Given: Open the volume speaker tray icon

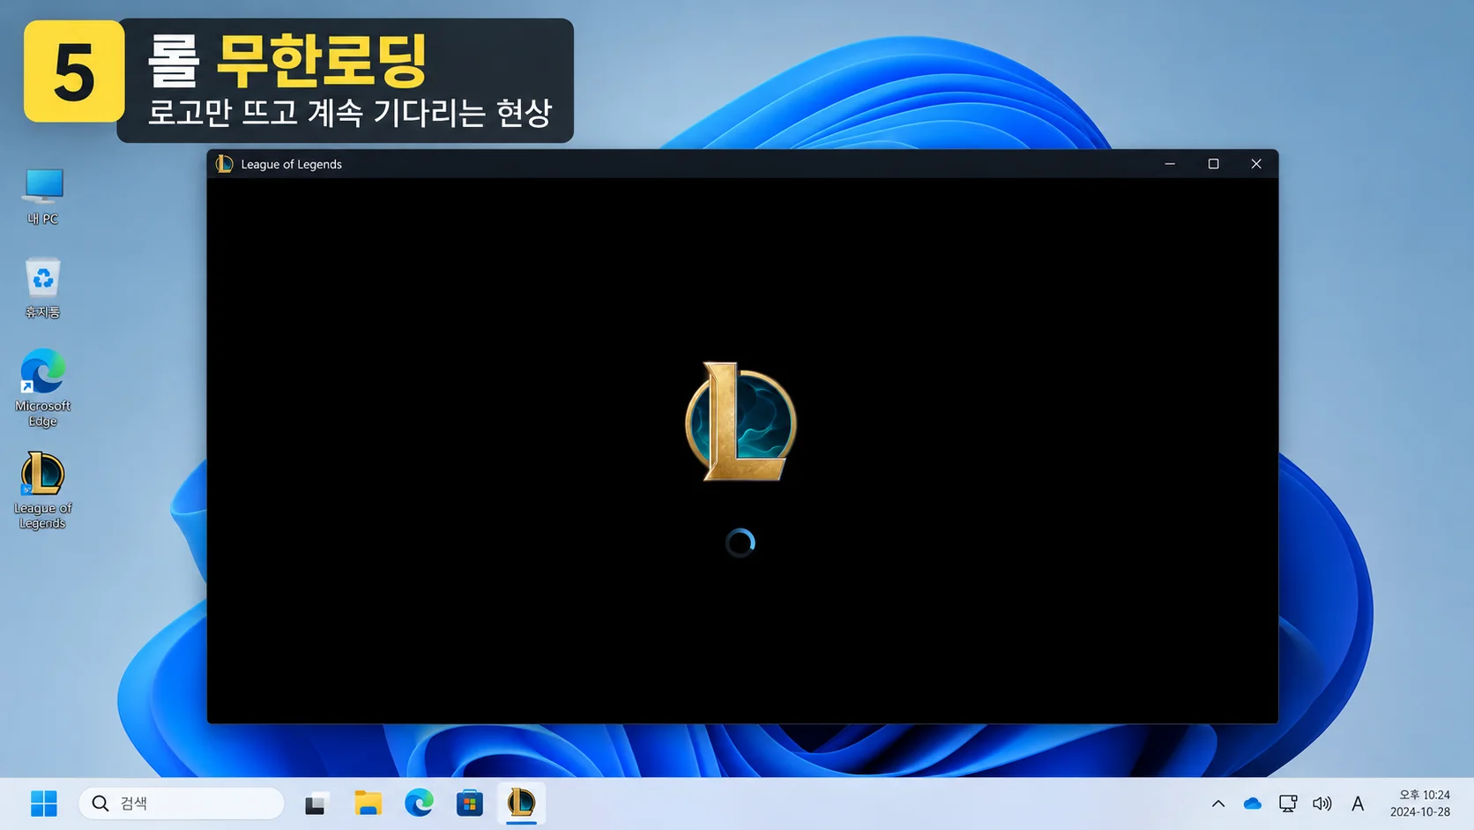Looking at the screenshot, I should (1322, 804).
